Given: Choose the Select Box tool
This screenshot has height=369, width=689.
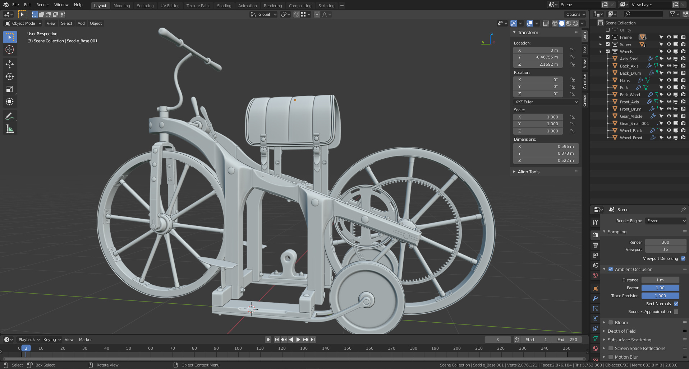Looking at the screenshot, I should coord(10,37).
